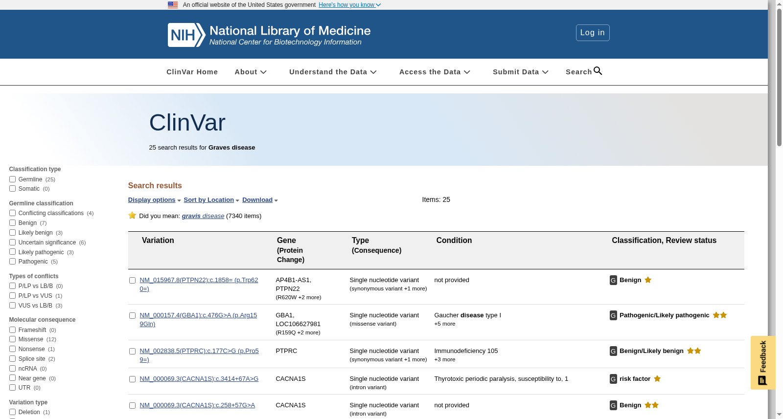Select the Uncertain significance checkbox
The height and width of the screenshot is (419, 783).
[x=12, y=243]
